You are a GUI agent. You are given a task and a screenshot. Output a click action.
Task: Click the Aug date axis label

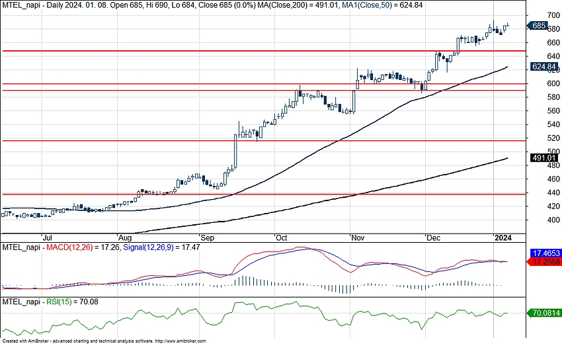click(125, 237)
